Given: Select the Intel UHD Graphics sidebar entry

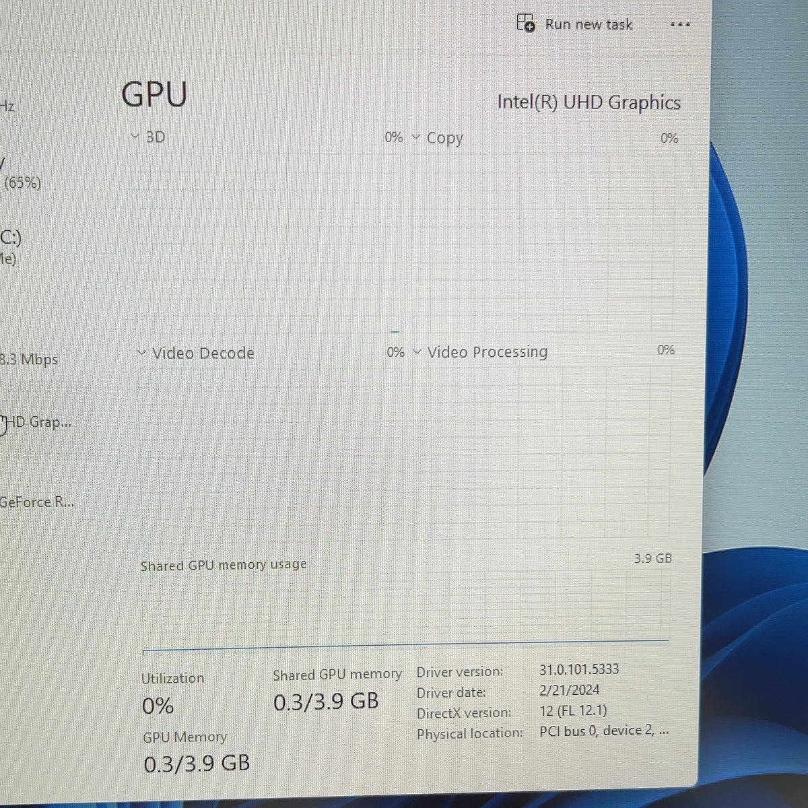Looking at the screenshot, I should click(x=36, y=423).
